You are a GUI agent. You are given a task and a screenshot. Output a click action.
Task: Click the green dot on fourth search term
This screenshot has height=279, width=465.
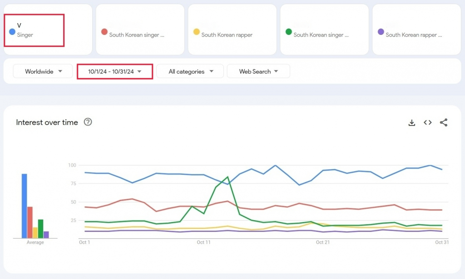[x=289, y=32]
